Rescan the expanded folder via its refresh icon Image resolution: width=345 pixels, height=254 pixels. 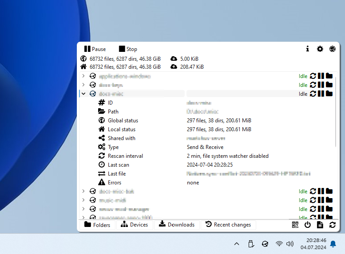pos(313,94)
